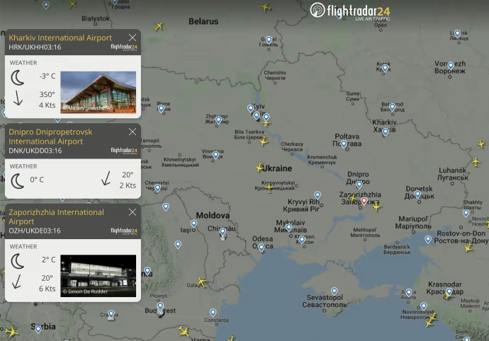
Task: Select the Chisinau airport pin in Moldova
Action: pyautogui.click(x=223, y=231)
